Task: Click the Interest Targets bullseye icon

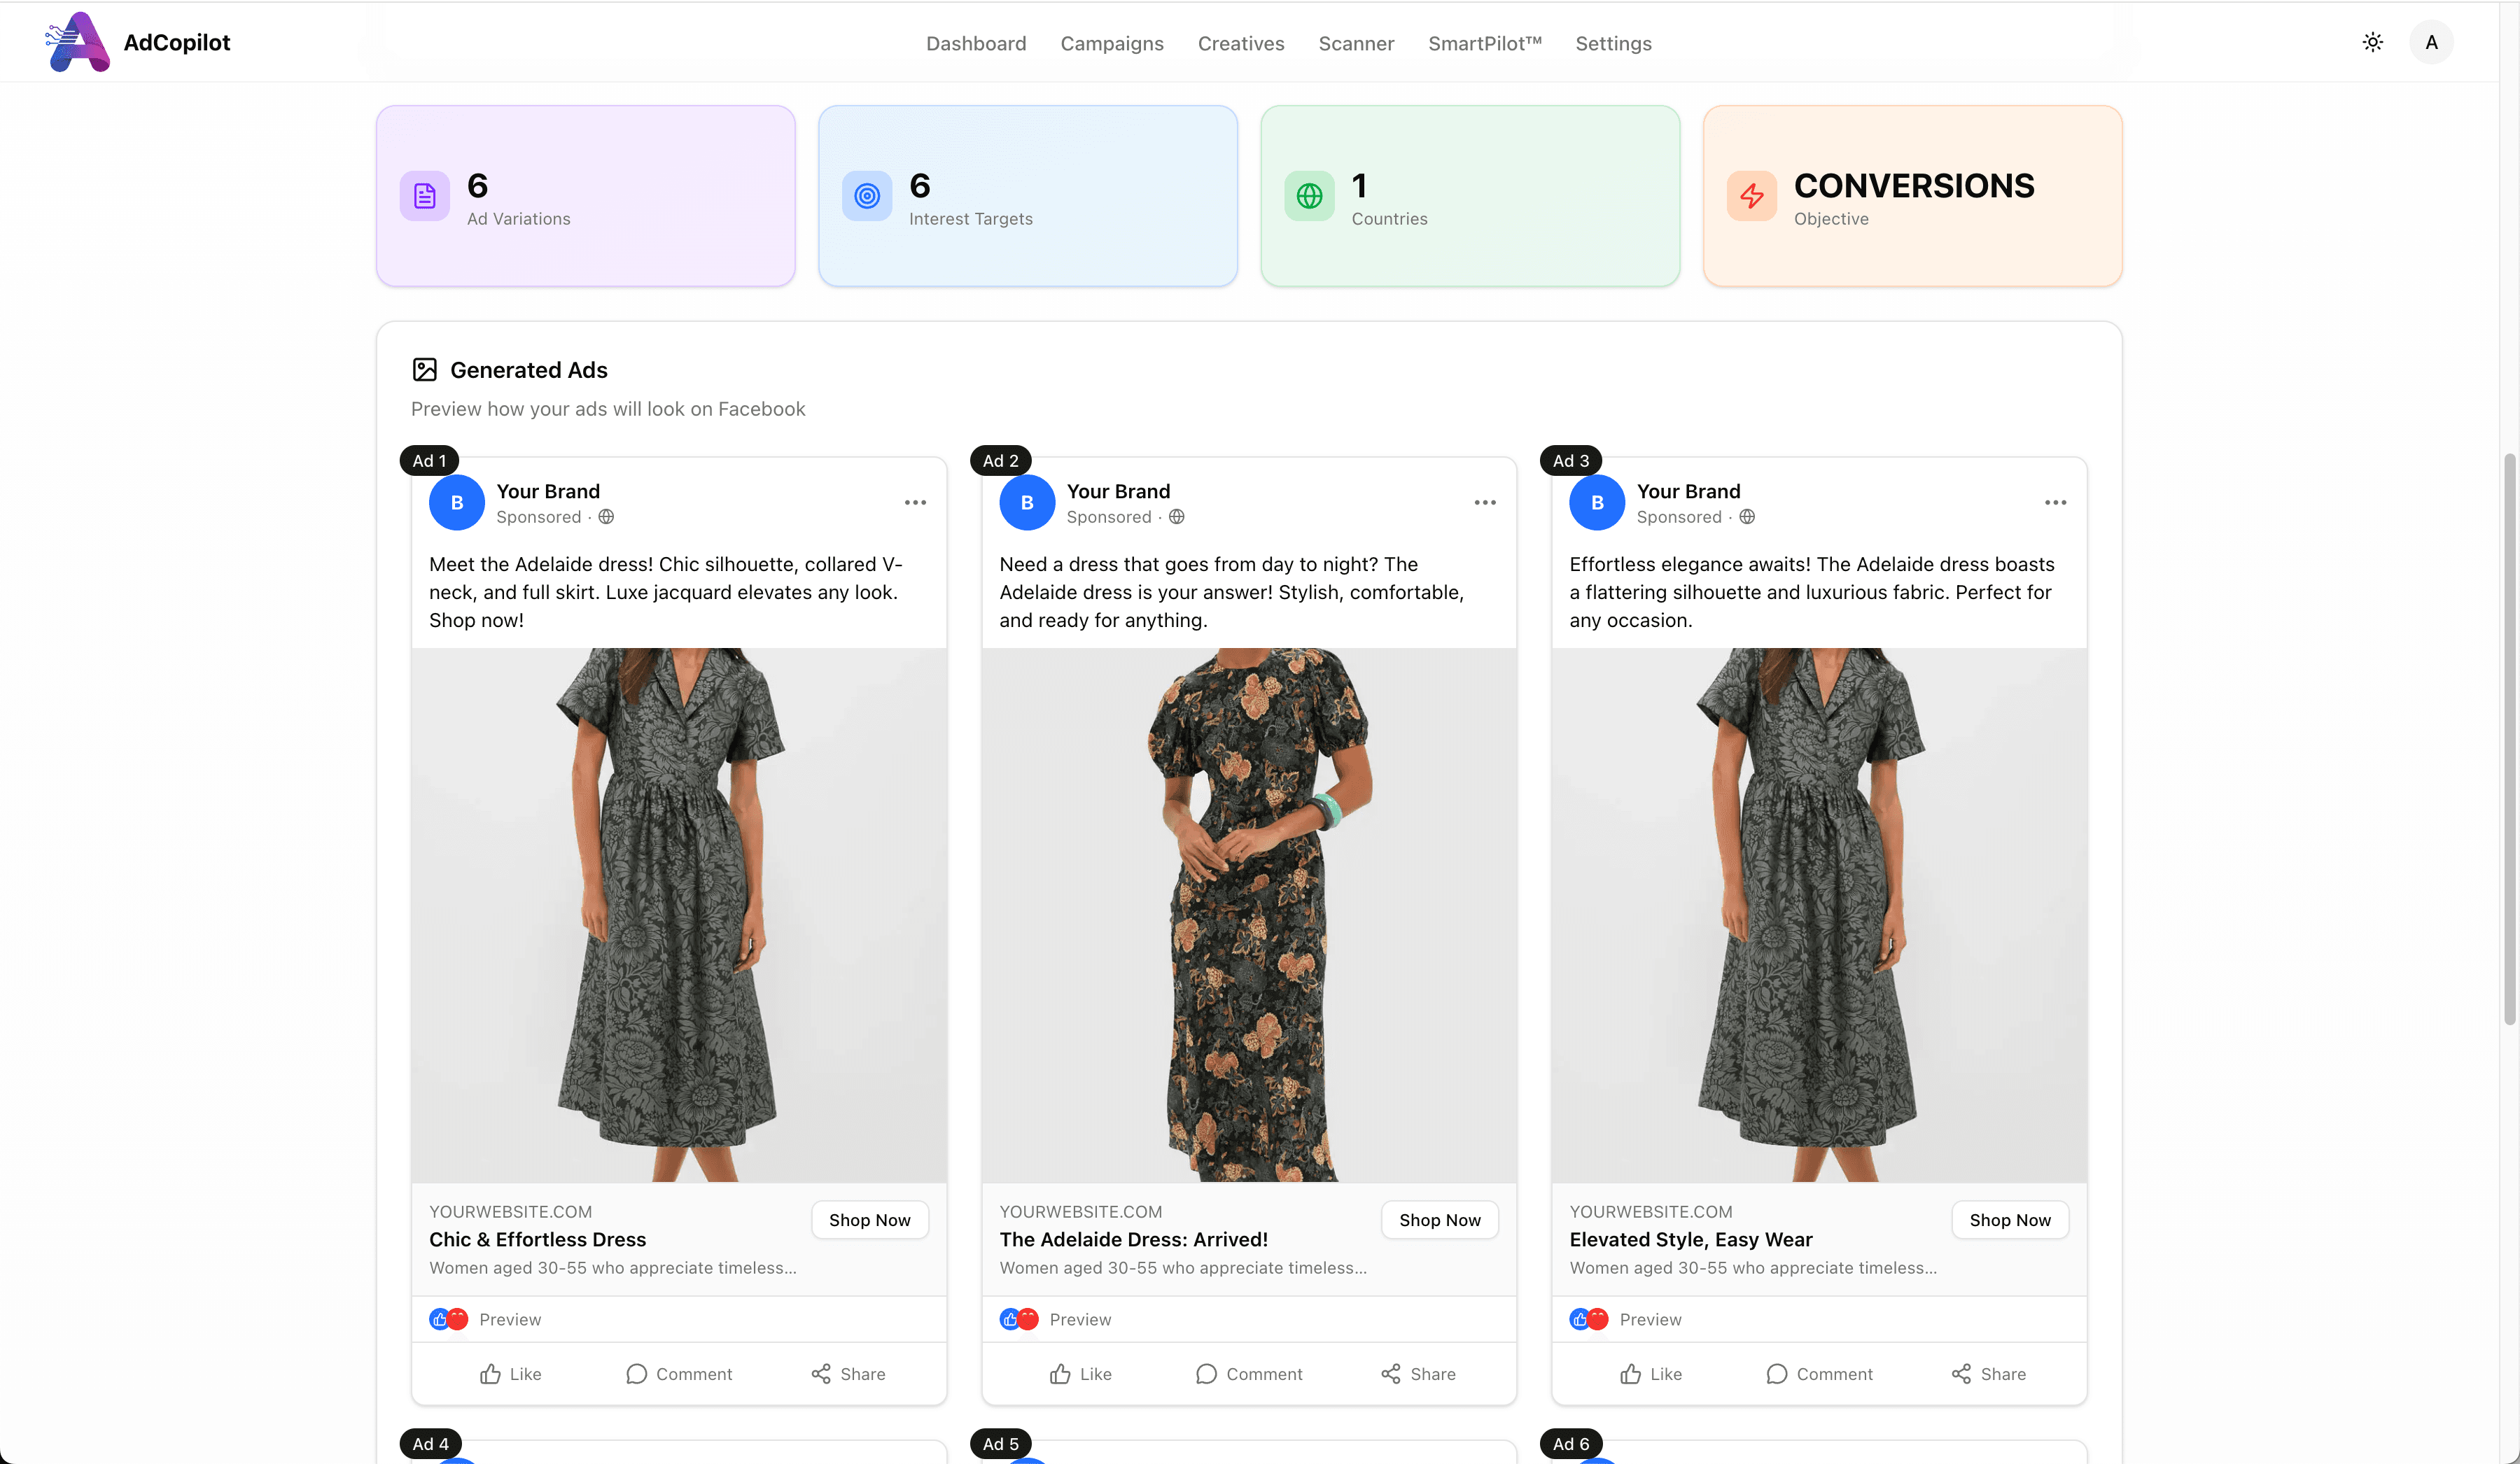Action: (867, 196)
